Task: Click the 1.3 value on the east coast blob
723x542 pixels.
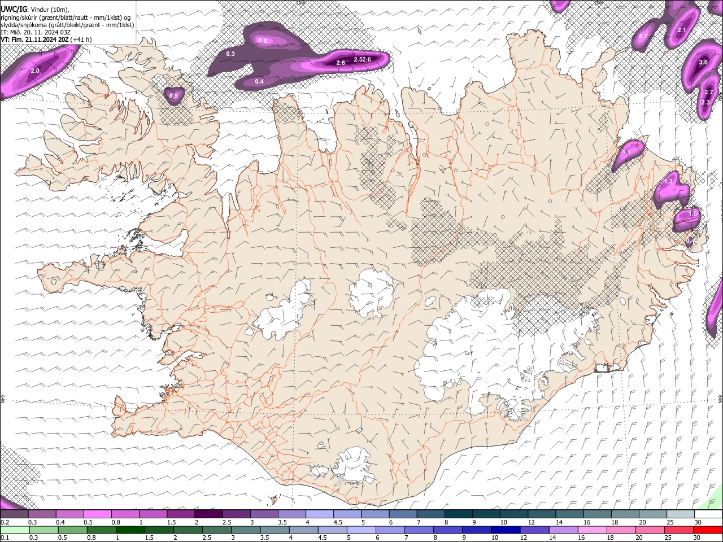Action: 668,181
